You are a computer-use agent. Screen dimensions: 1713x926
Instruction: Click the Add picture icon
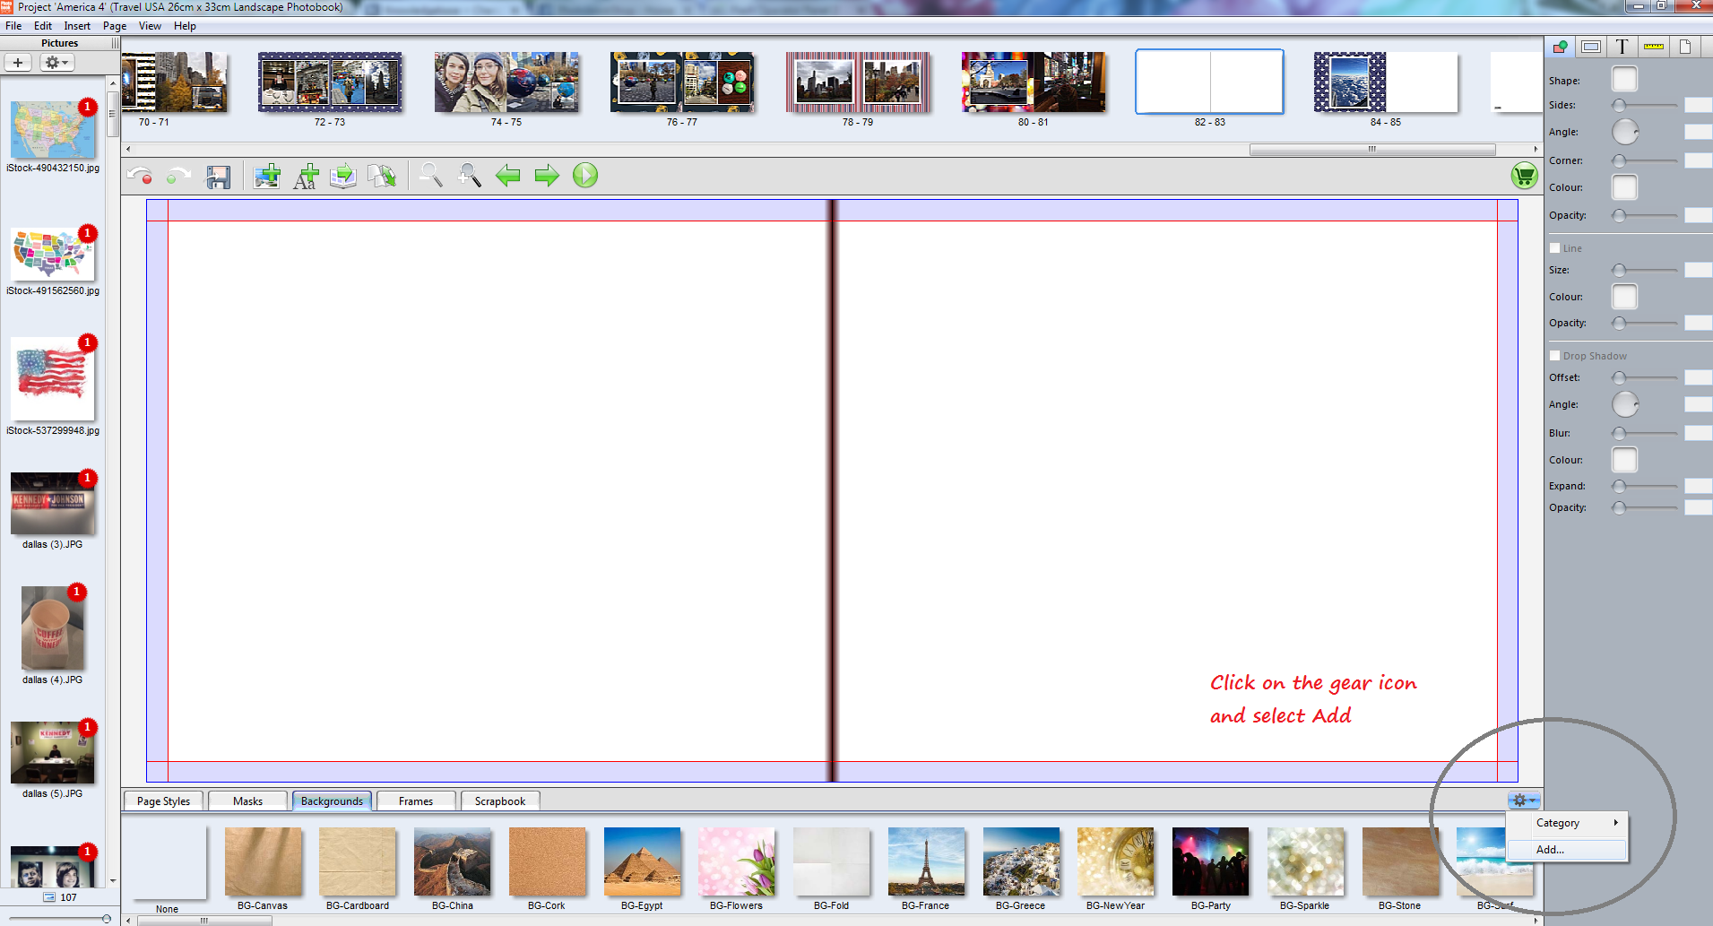pyautogui.click(x=267, y=176)
